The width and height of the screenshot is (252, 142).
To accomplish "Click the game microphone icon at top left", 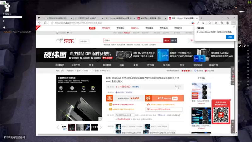I will 4,21.
